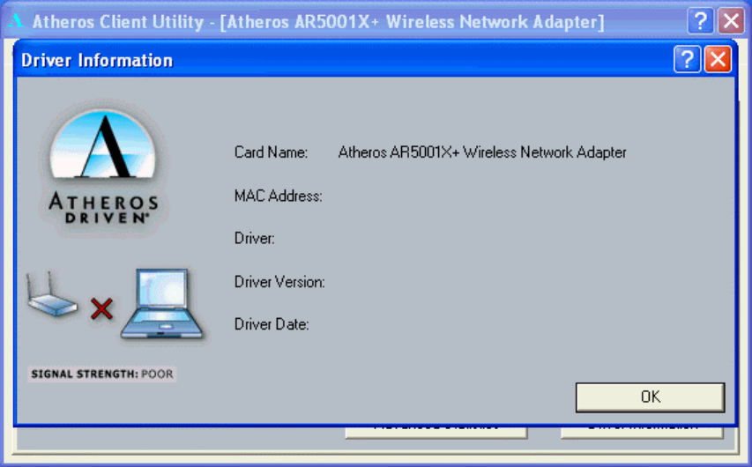This screenshot has width=752, height=467.
Task: Click the Atheros Driven logo image
Action: click(x=104, y=167)
